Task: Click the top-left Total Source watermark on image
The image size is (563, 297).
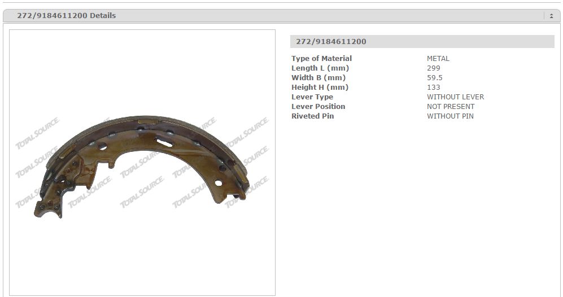Action: [x=37, y=133]
